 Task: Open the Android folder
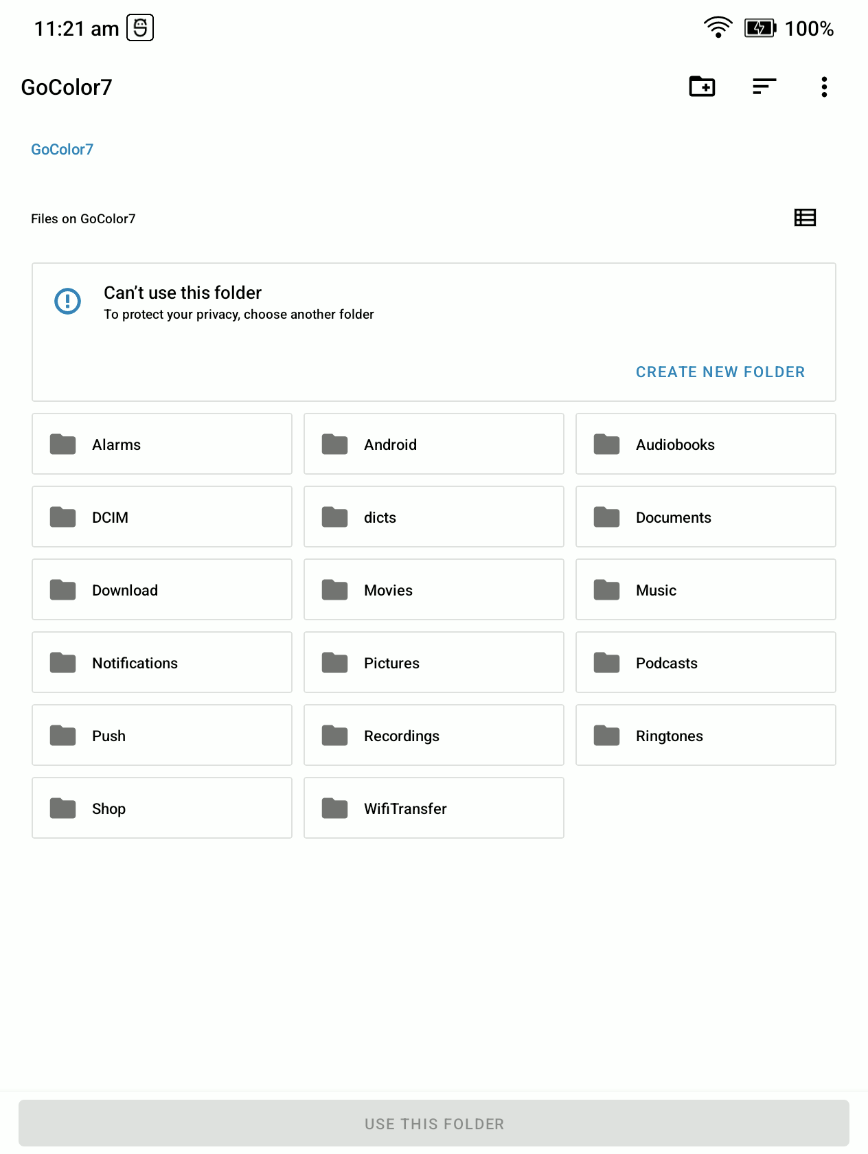pyautogui.click(x=434, y=444)
